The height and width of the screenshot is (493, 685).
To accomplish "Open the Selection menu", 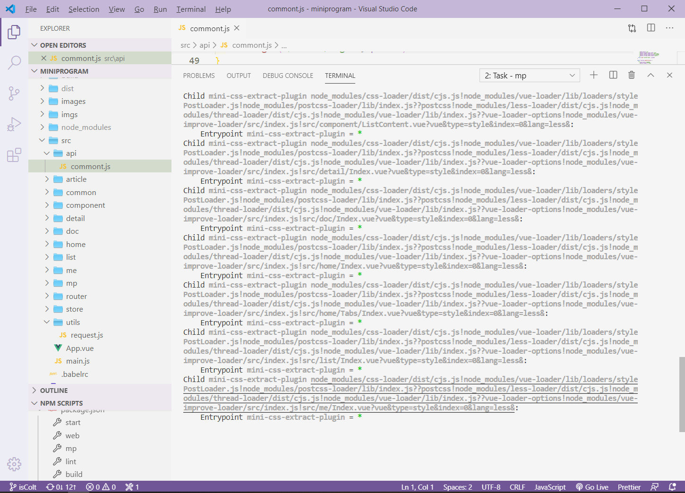I will (84, 9).
